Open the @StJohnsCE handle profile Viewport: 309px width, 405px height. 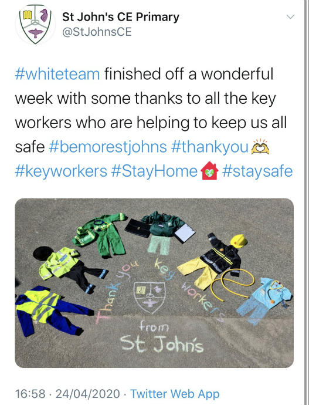[x=97, y=32]
